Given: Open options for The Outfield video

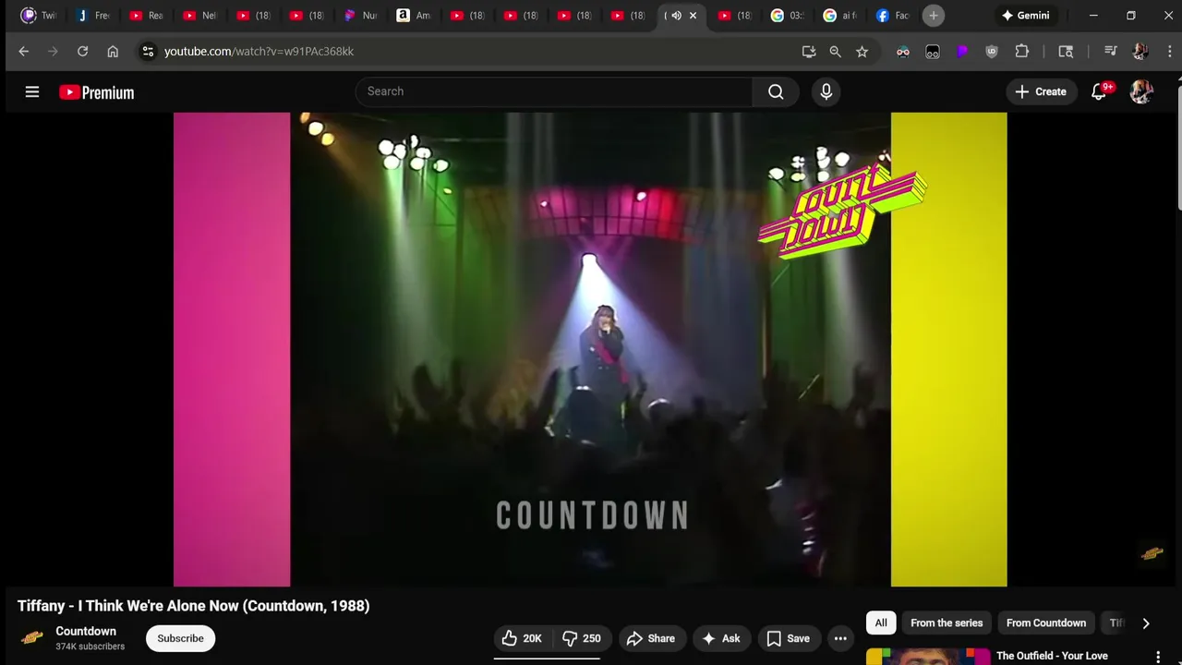Looking at the screenshot, I should (x=1158, y=657).
